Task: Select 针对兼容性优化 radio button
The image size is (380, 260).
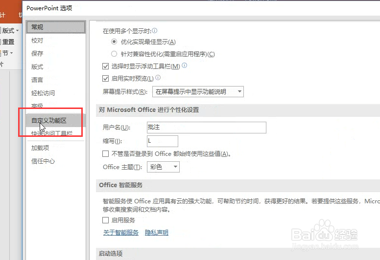Action: 114,54
